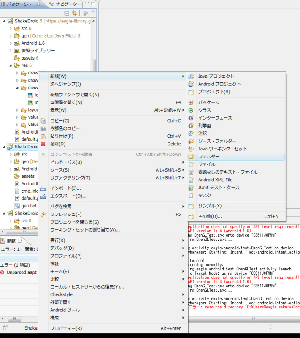Choose ワーキング・セットの割り当て(A)...
The image size is (300, 338).
point(112,230)
